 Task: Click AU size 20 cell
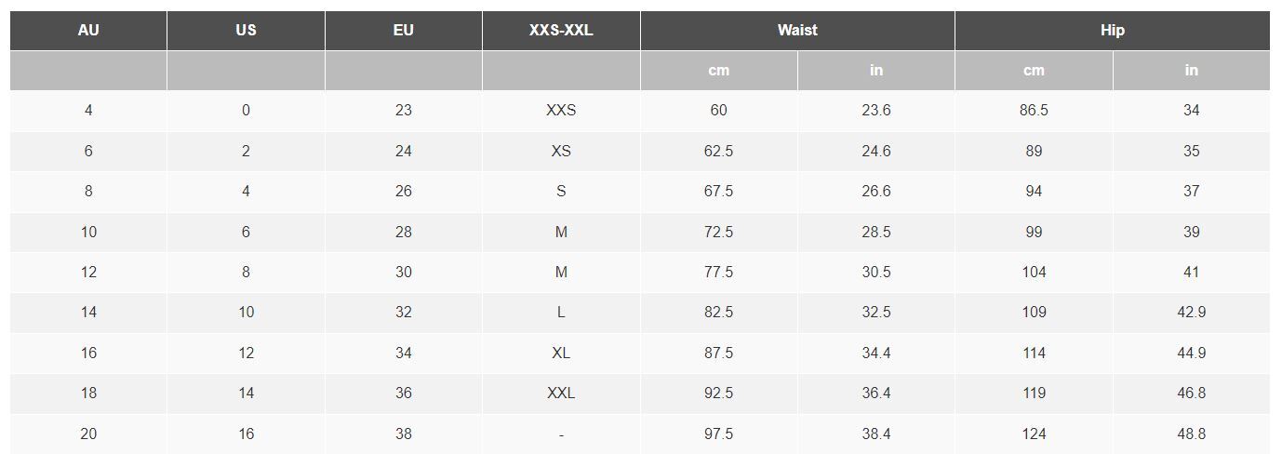pos(88,434)
